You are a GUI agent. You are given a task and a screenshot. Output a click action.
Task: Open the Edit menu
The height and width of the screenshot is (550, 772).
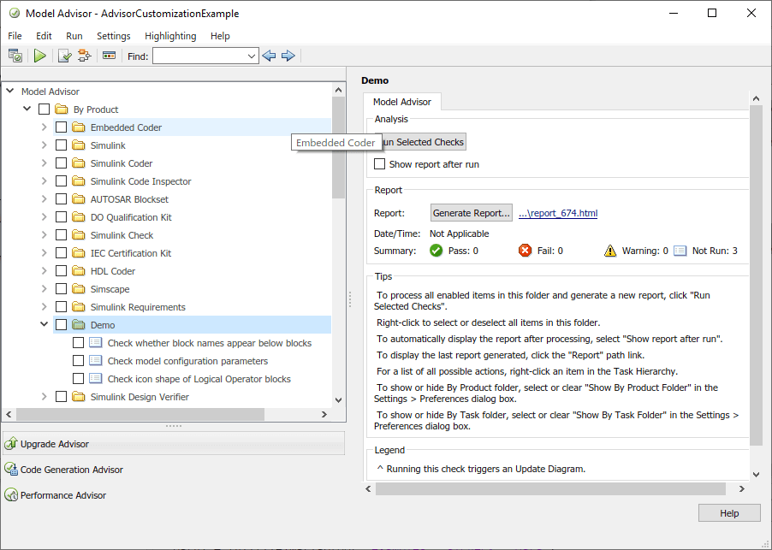click(44, 36)
